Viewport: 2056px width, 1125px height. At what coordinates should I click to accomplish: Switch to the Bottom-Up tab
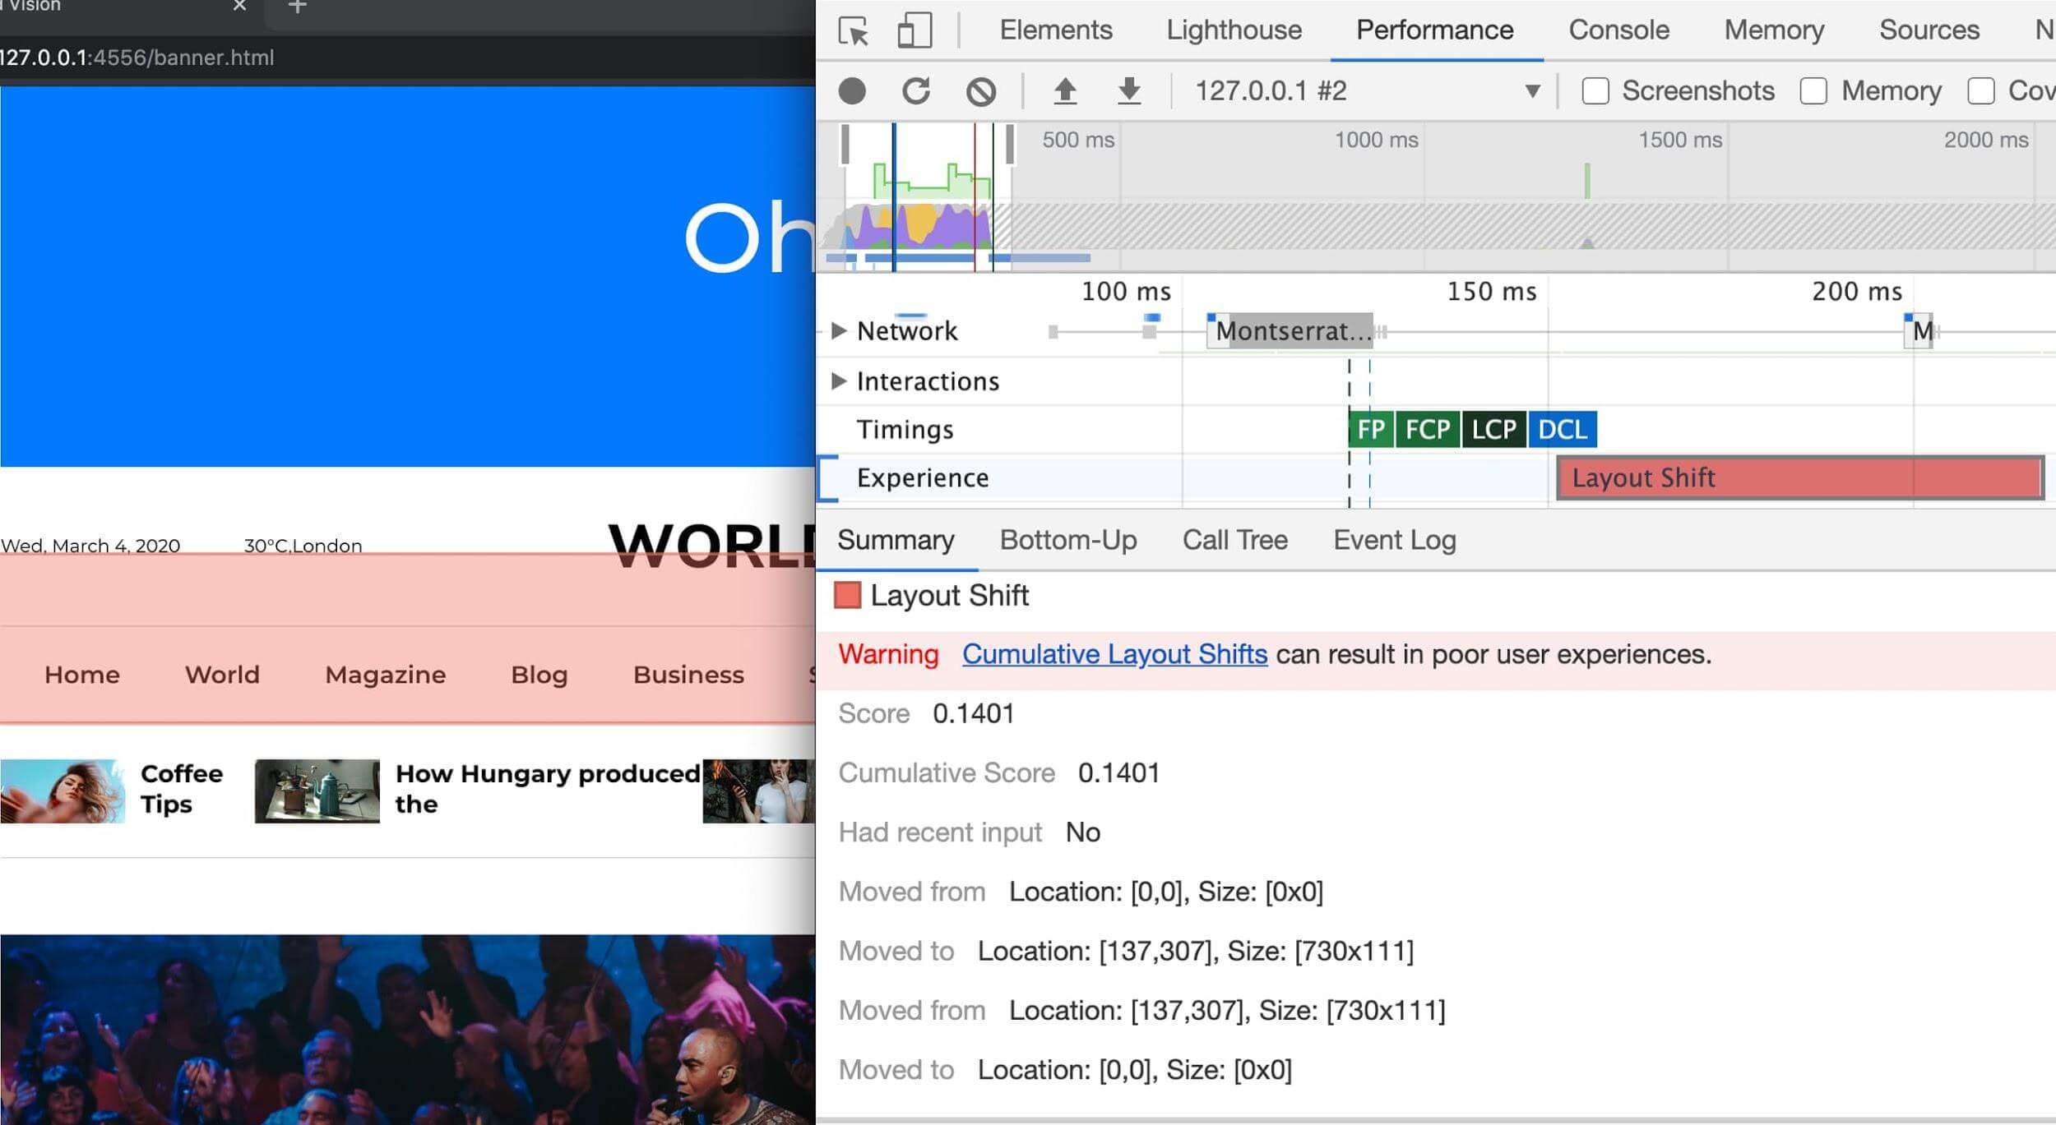pyautogui.click(x=1069, y=537)
